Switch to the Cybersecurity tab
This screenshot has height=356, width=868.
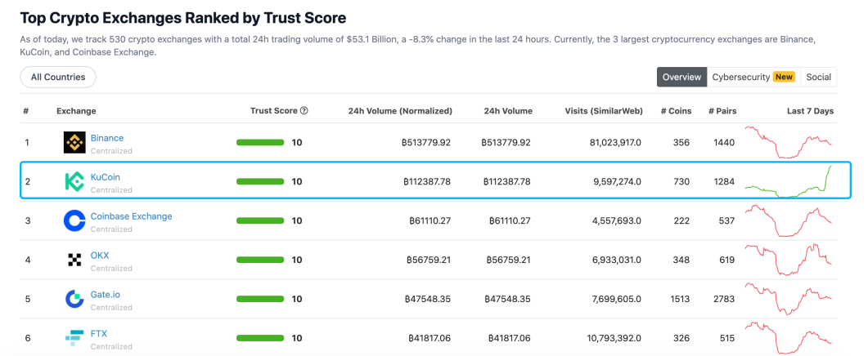753,78
